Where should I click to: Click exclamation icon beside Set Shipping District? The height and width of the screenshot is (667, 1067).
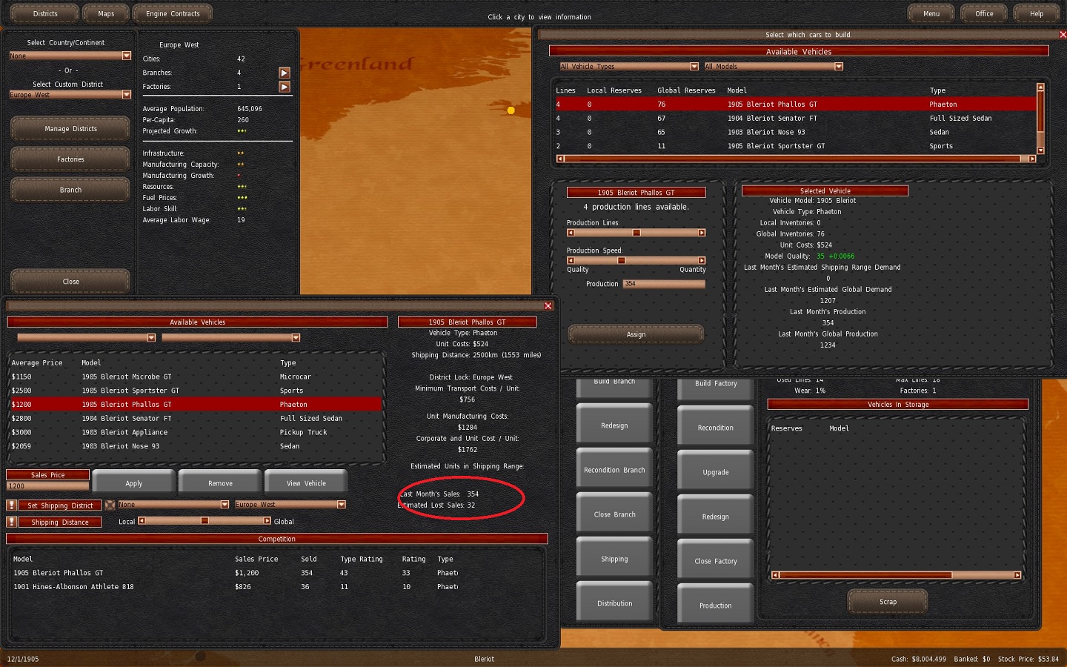pyautogui.click(x=12, y=505)
